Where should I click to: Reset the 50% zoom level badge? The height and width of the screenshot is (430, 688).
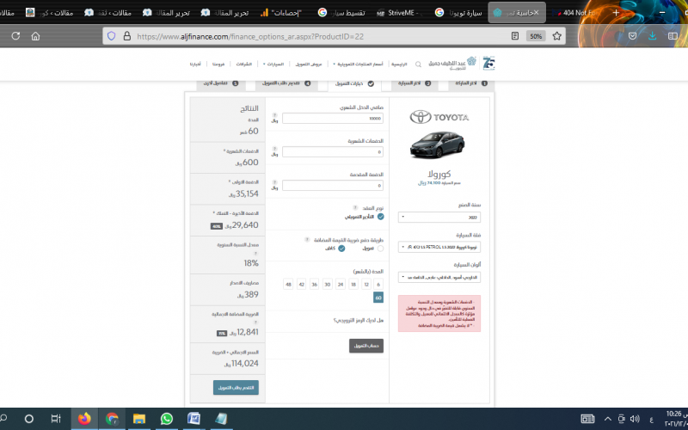pyautogui.click(x=536, y=36)
